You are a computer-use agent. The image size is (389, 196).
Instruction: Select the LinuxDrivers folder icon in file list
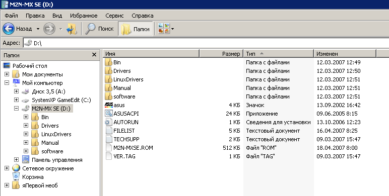pyautogui.click(x=108, y=79)
